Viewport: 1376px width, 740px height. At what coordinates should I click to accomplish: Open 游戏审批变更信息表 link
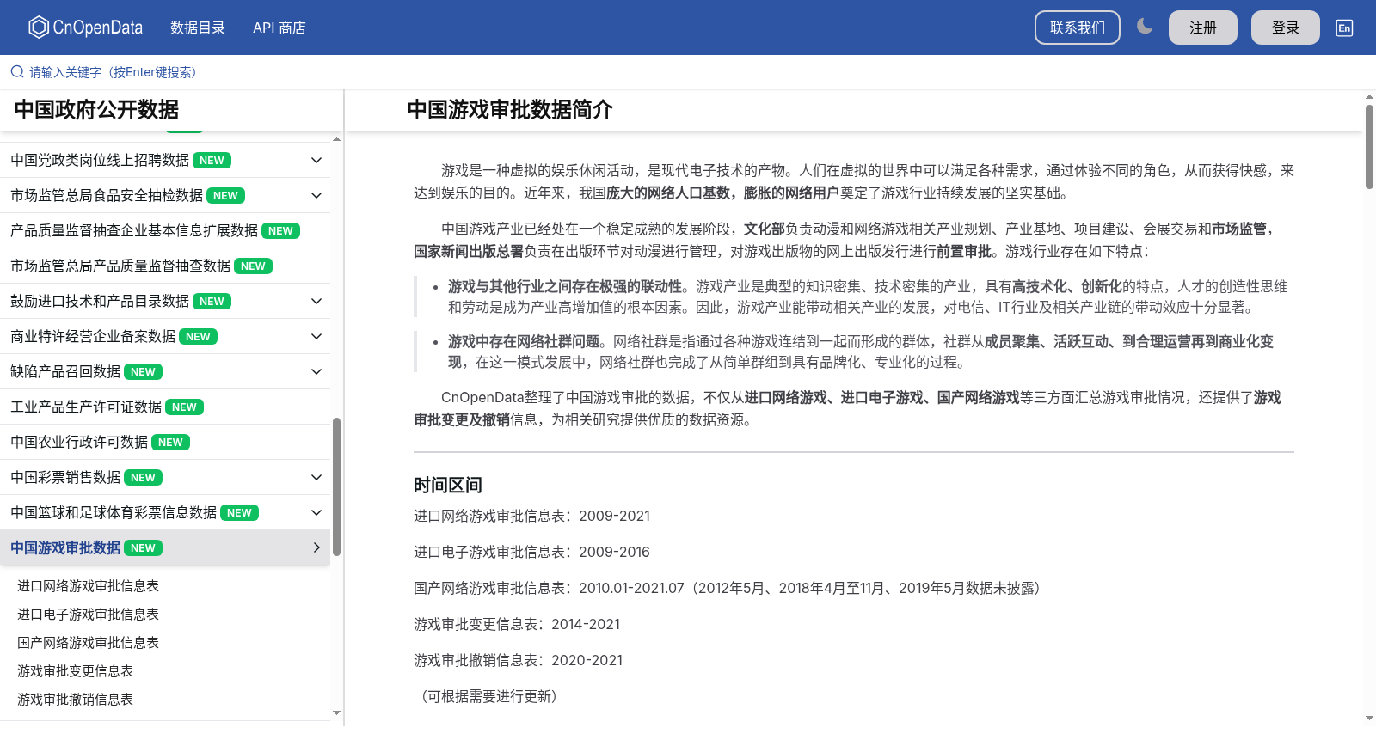75,670
